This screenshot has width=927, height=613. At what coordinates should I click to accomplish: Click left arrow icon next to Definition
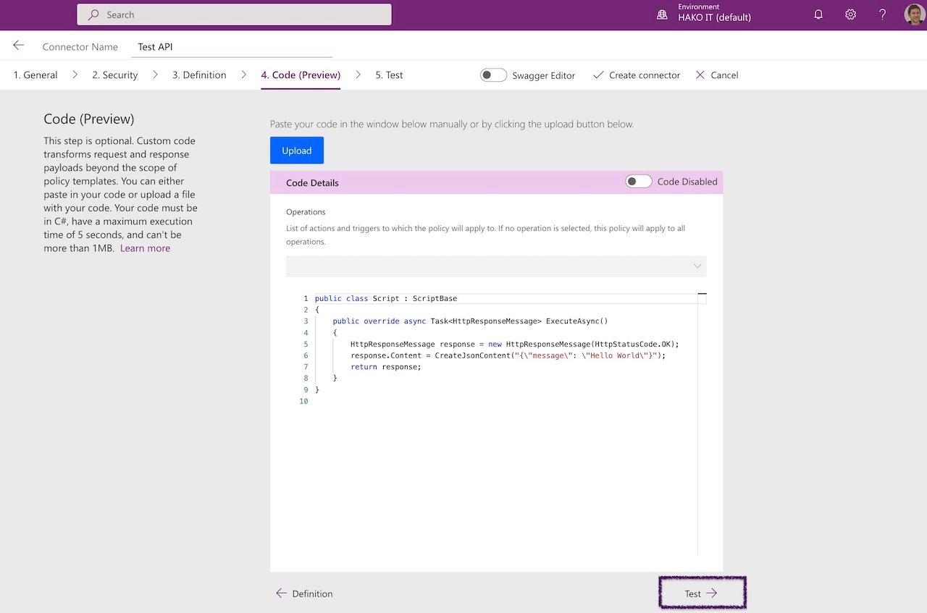(x=282, y=593)
